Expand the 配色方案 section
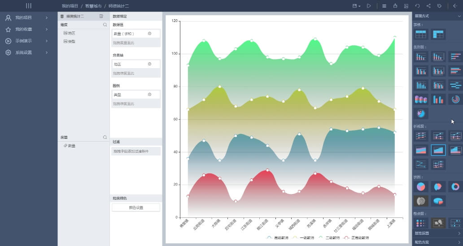This screenshot has height=246, width=463. [437, 242]
